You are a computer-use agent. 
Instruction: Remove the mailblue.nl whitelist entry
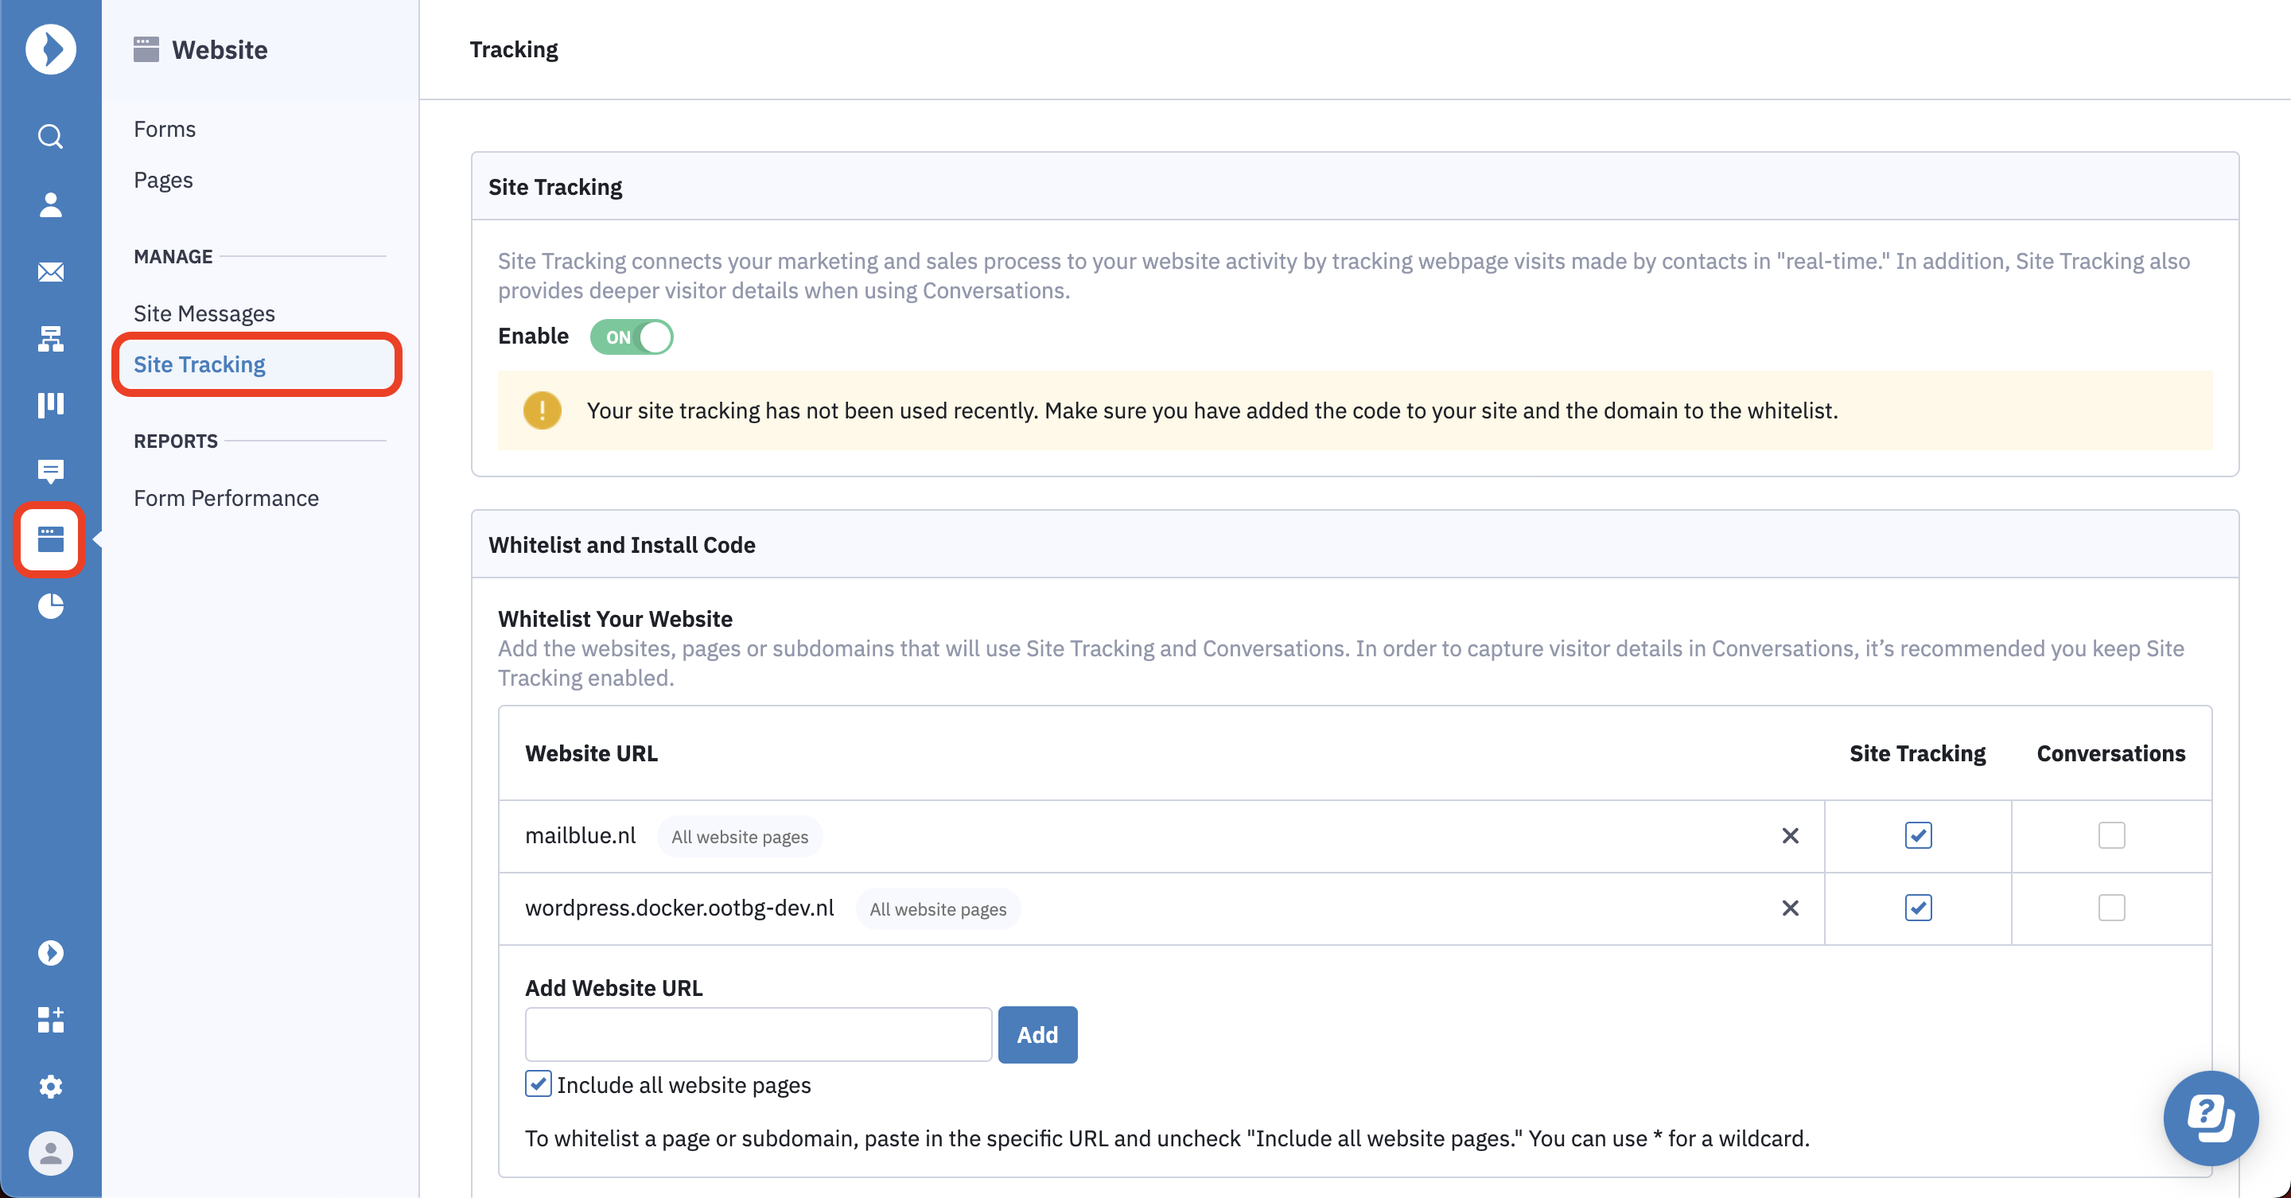(x=1791, y=836)
